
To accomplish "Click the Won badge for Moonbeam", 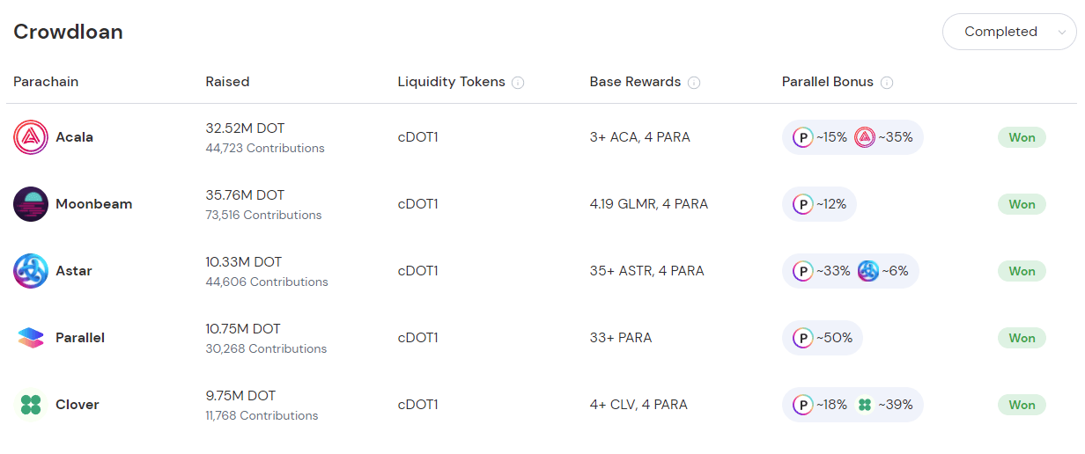I will pos(1022,204).
